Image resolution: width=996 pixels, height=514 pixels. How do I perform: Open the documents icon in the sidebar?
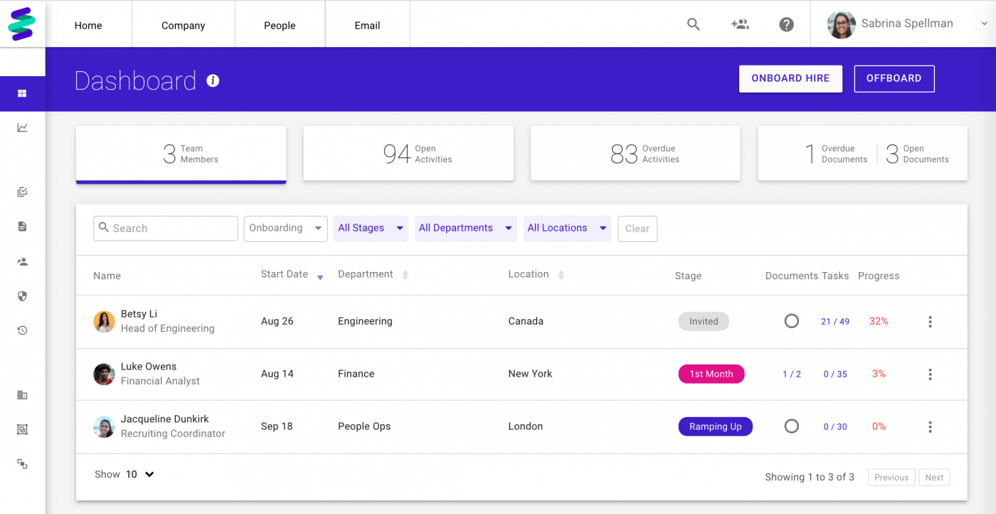point(22,226)
